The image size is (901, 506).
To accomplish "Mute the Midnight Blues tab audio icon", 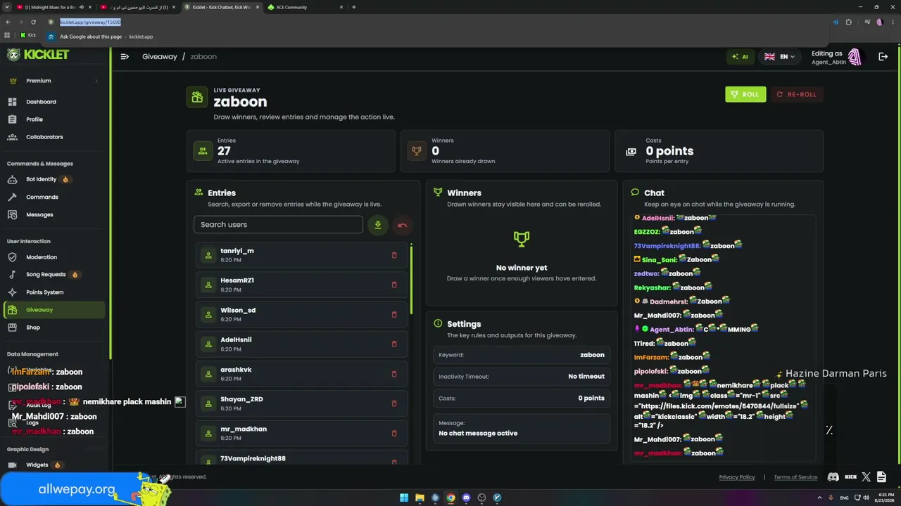I will [80, 7].
